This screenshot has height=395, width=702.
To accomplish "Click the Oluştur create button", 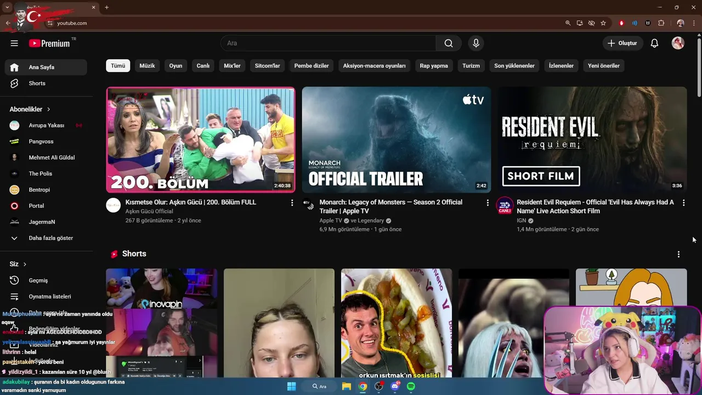I will pos(622,43).
